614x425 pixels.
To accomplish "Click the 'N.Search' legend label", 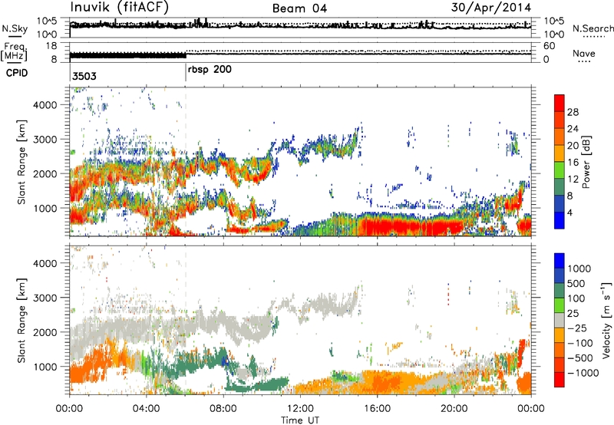I will (593, 28).
